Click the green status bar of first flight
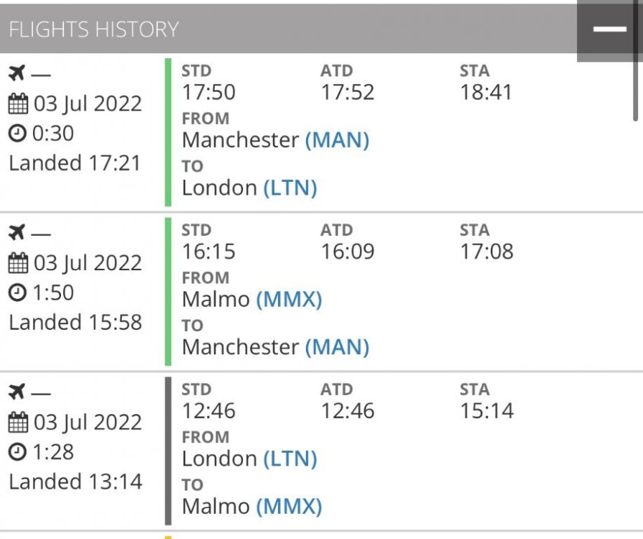 [x=168, y=132]
